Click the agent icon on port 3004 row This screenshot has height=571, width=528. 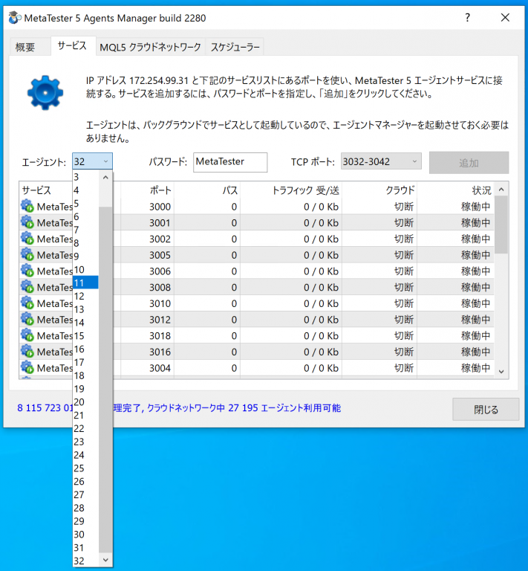coord(27,368)
